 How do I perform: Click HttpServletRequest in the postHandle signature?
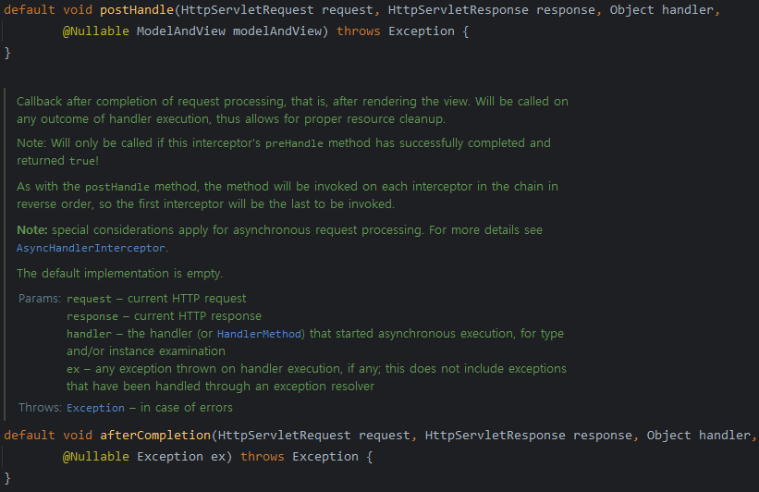(248, 10)
